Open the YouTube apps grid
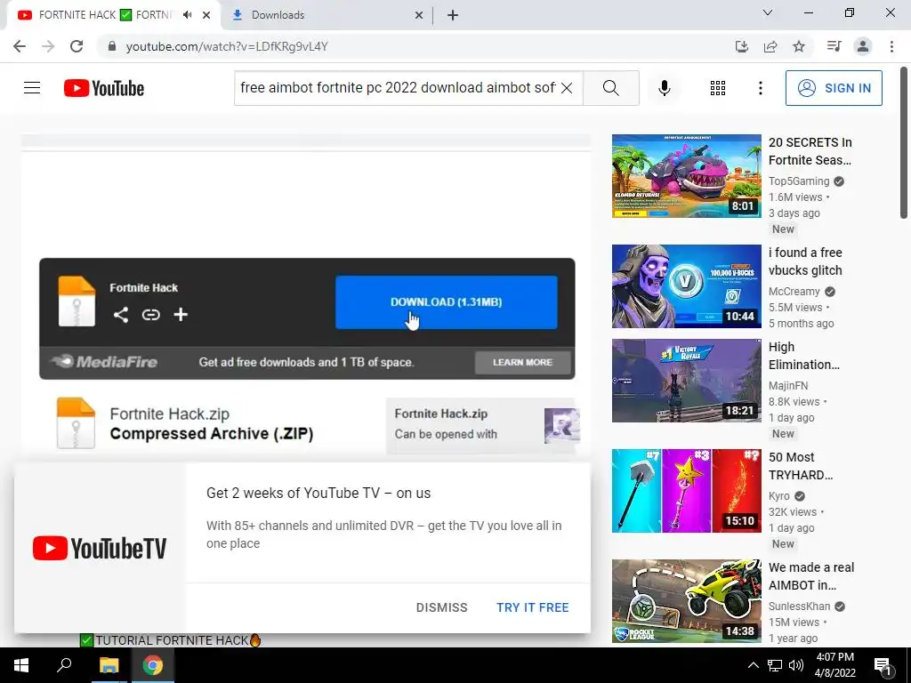Viewport: 911px width, 683px height. [x=718, y=88]
